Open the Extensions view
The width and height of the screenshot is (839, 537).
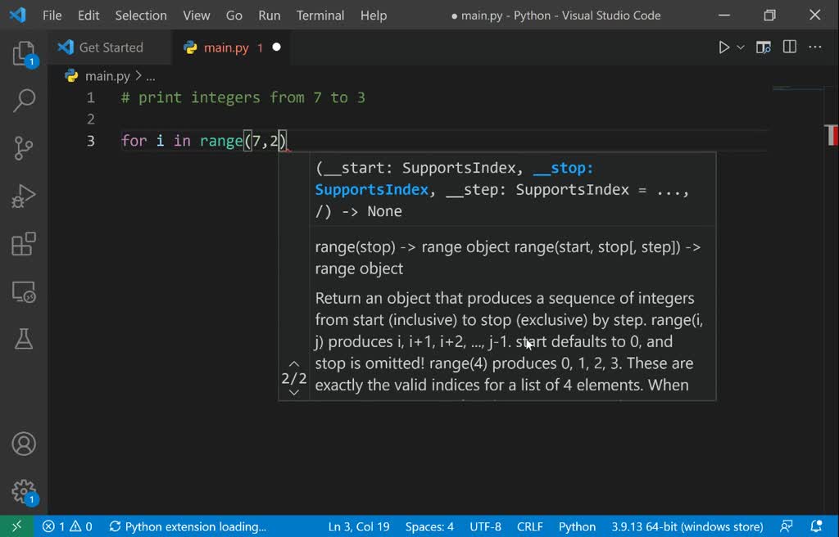coord(24,244)
